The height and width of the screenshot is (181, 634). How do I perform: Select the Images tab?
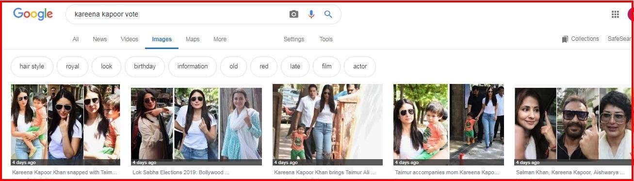162,39
